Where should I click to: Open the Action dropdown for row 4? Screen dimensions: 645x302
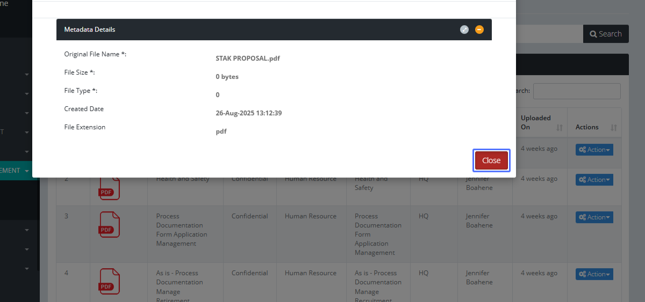pos(594,274)
